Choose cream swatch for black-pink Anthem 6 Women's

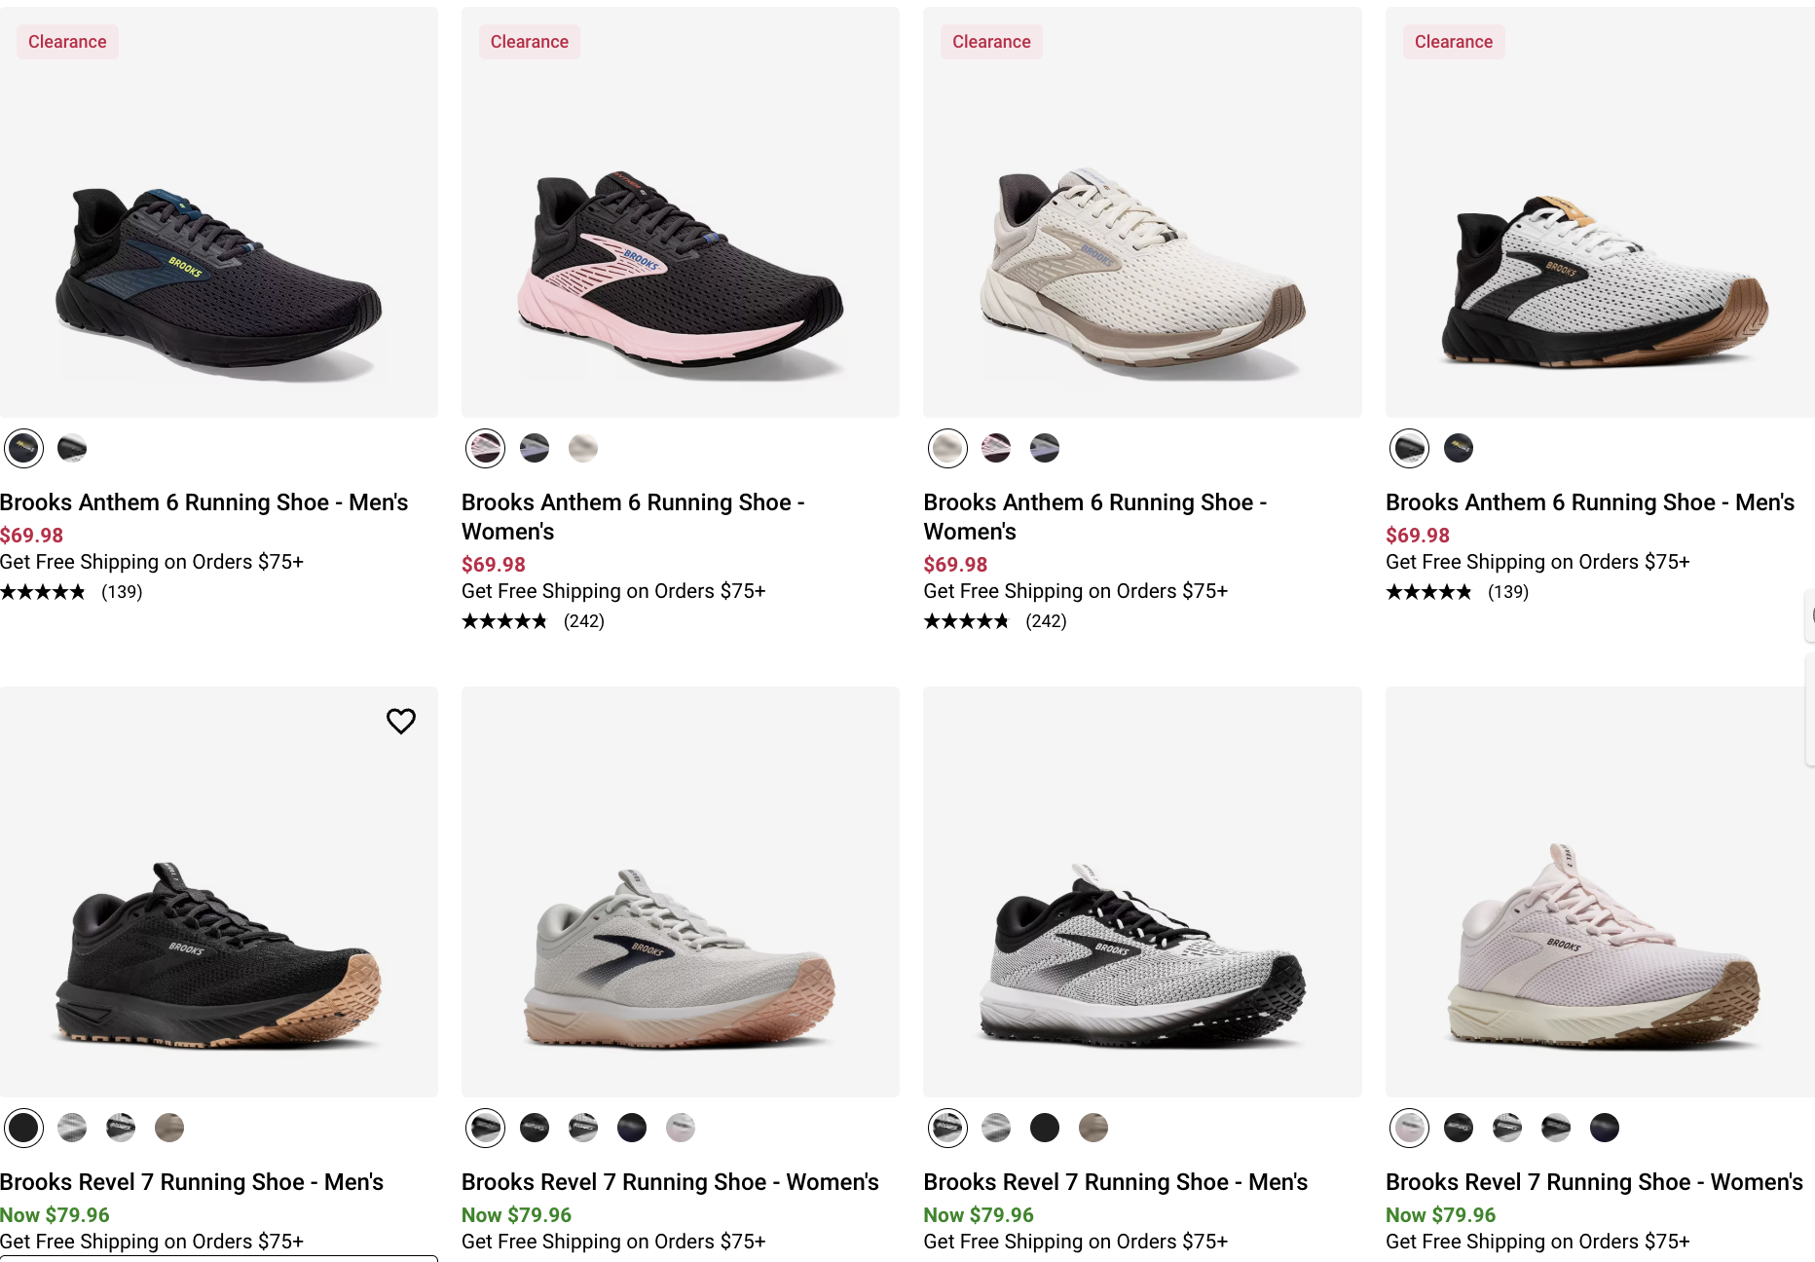tap(583, 448)
